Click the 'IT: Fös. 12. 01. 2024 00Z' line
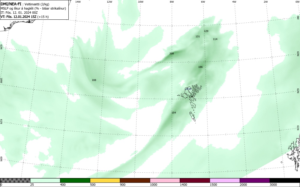Viewport: 300px width, 187px height. click(x=19, y=13)
